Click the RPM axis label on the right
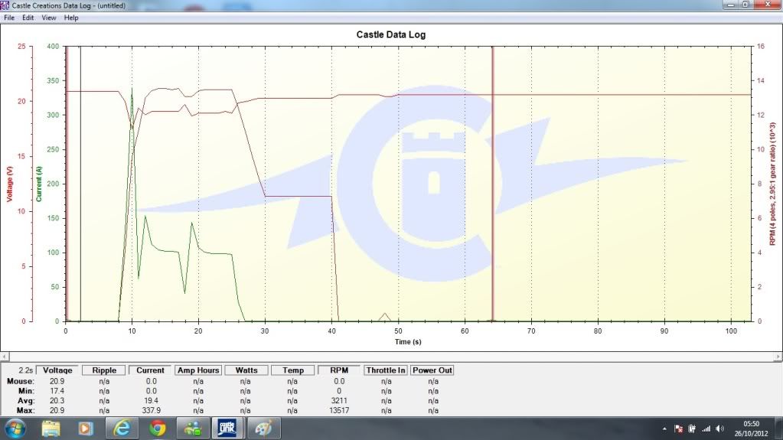 772,184
